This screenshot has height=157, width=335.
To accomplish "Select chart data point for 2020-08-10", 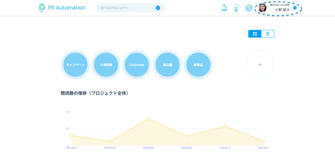I will point(187,136).
